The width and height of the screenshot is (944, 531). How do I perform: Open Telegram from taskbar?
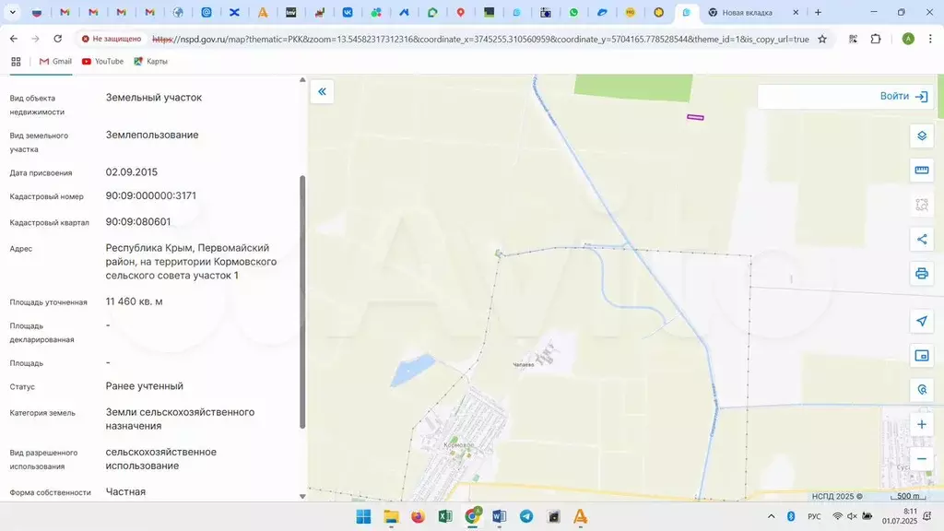[526, 516]
